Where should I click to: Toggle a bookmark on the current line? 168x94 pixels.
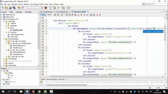tap(87, 15)
